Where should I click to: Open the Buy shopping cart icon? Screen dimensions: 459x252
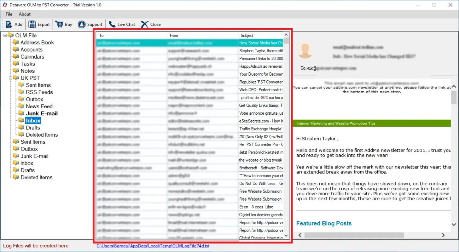pos(59,24)
